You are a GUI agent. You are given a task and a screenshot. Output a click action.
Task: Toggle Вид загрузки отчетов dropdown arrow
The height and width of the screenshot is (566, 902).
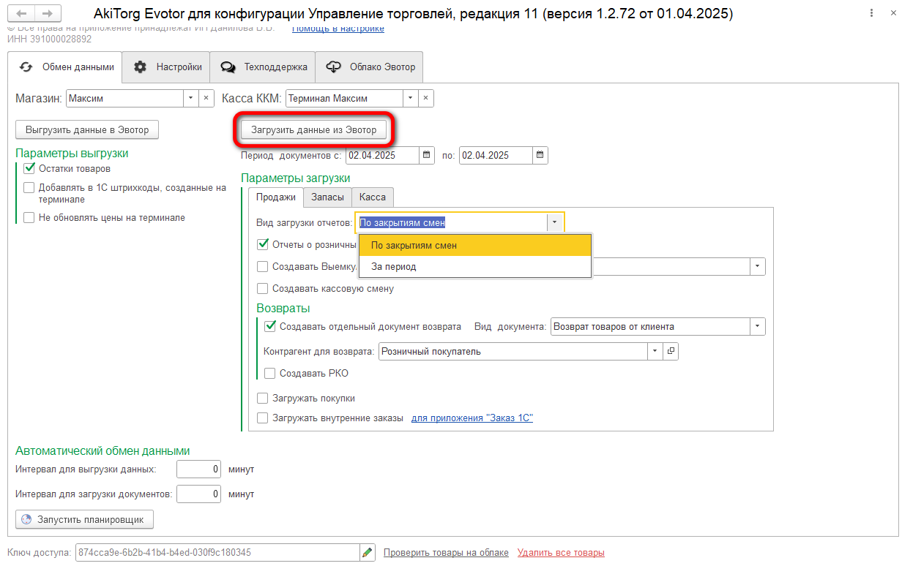[x=555, y=223]
